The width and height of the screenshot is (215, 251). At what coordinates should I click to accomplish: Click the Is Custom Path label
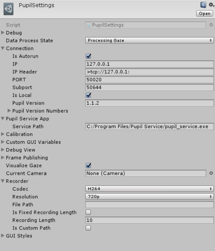coord(31,228)
